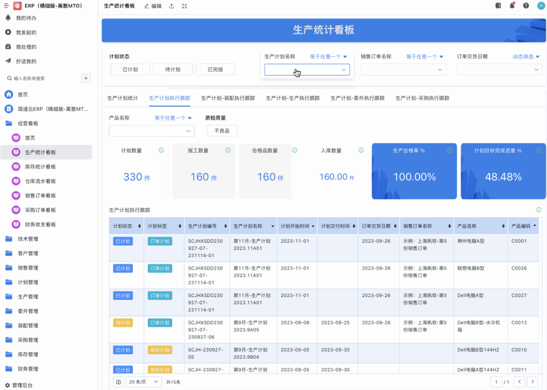This screenshot has width=547, height=390.
Task: Click the column layout icon in table footer
Action: pyautogui.click(x=119, y=382)
